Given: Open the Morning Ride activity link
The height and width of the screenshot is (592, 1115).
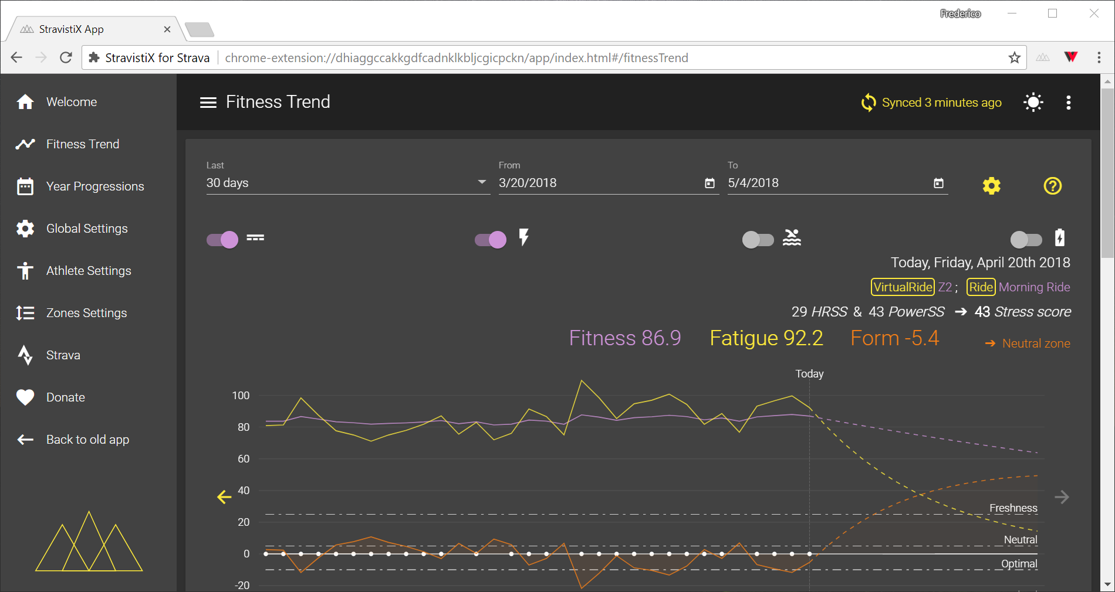Looking at the screenshot, I should coord(1034,287).
